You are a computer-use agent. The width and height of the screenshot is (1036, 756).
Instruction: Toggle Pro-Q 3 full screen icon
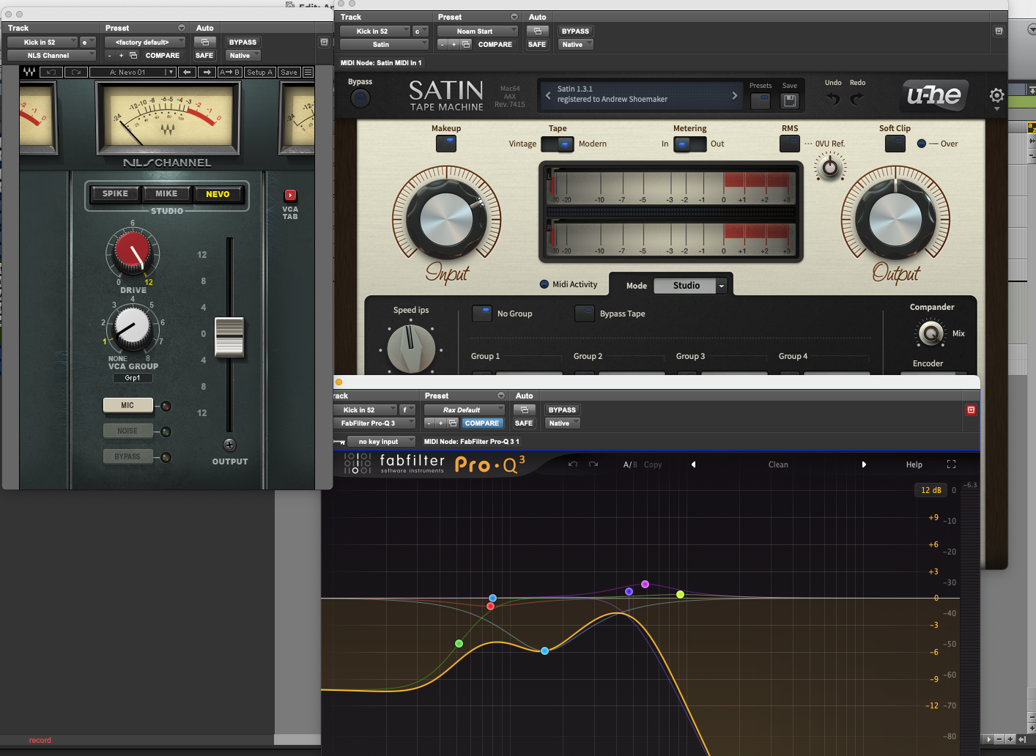click(951, 464)
